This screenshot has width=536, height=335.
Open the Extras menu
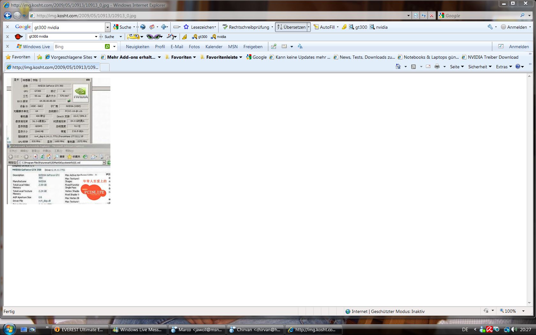point(504,67)
